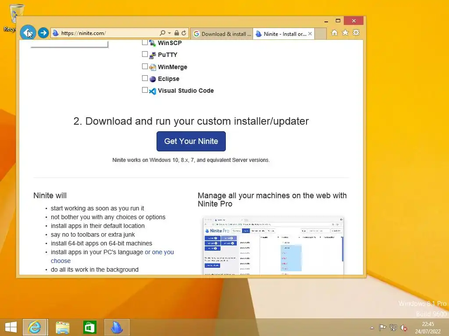Check the PuTTY checkbox
The width and height of the screenshot is (449, 336).
[145, 54]
